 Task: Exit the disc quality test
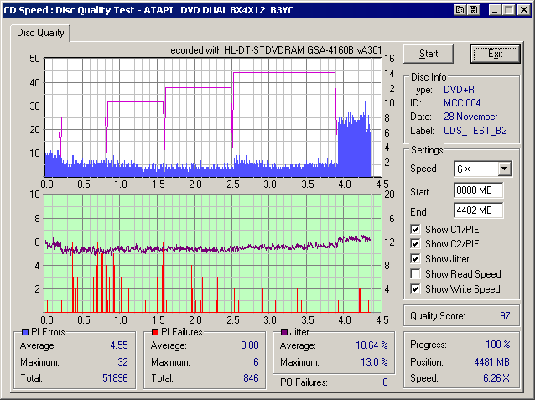coord(495,54)
